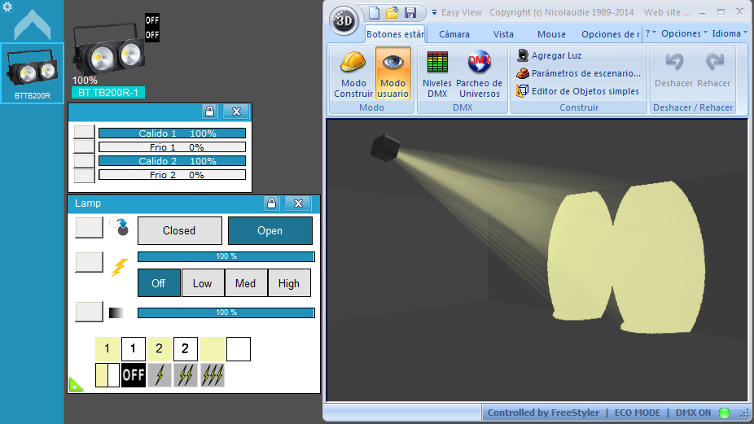Select strobe speed High
Screen dimensions: 754x424
288,283
